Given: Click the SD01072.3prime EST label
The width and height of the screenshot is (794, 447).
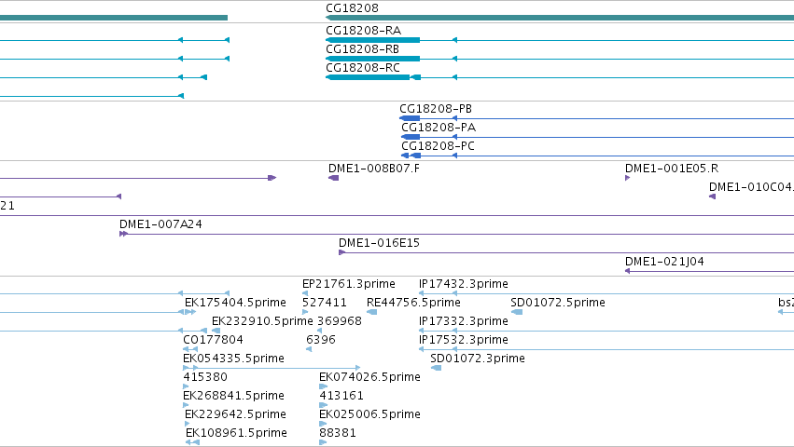Looking at the screenshot, I should 478,359.
